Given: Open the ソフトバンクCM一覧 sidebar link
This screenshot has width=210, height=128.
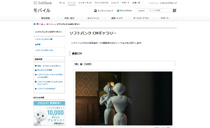Looking at the screenshot, I should coord(44,39).
